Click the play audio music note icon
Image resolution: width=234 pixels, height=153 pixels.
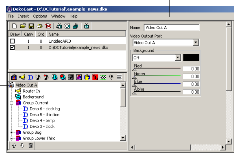click(x=38, y=77)
